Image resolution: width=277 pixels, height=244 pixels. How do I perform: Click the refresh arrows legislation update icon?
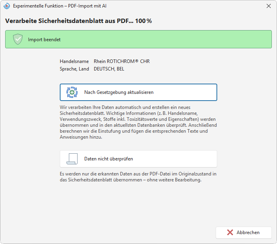[x=72, y=92]
